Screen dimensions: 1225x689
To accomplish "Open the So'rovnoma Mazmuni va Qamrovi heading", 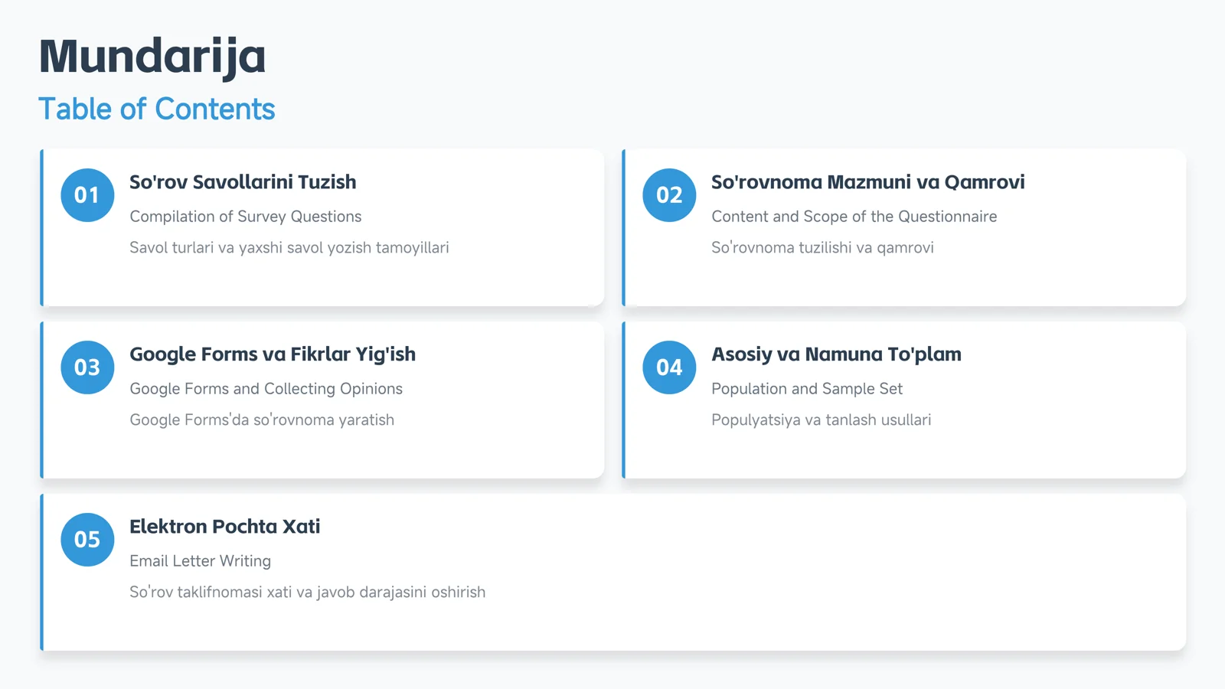I will (867, 182).
